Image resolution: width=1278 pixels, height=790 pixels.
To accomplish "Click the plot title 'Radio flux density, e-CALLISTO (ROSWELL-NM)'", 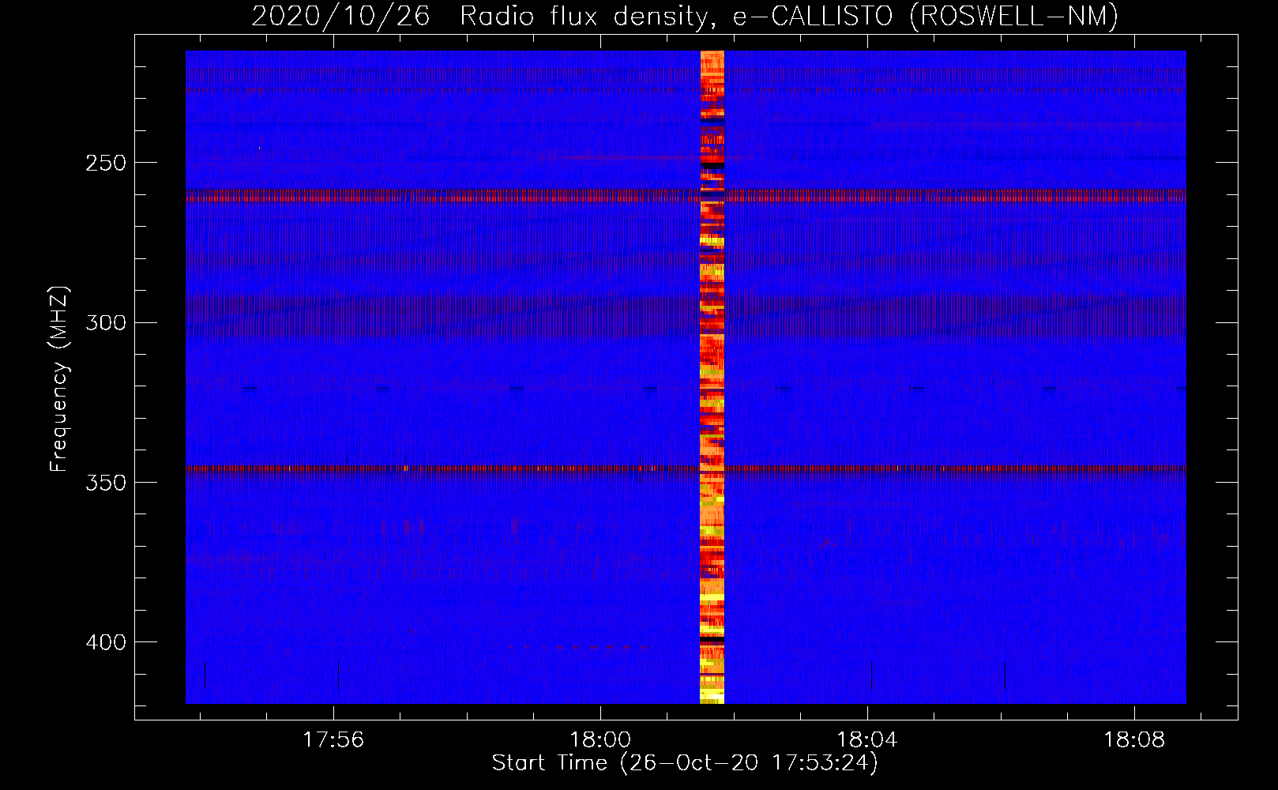I will pos(789,16).
